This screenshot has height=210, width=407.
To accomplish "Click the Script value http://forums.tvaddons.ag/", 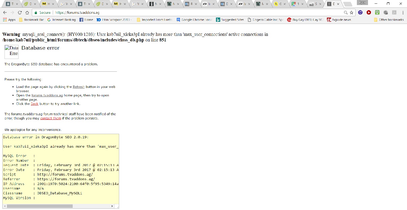I will tap(65, 174).
